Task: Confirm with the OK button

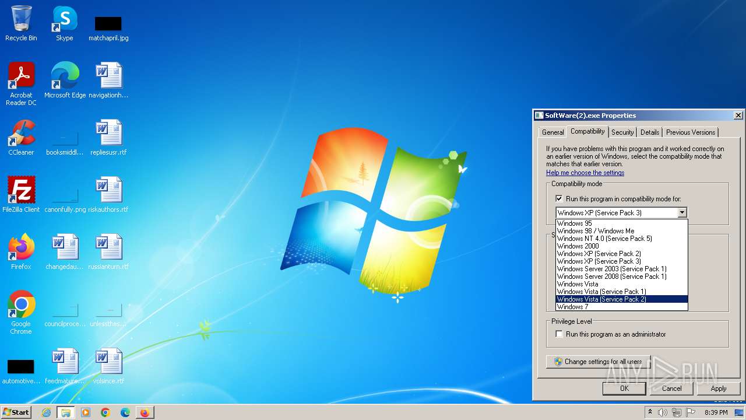Action: pyautogui.click(x=624, y=388)
